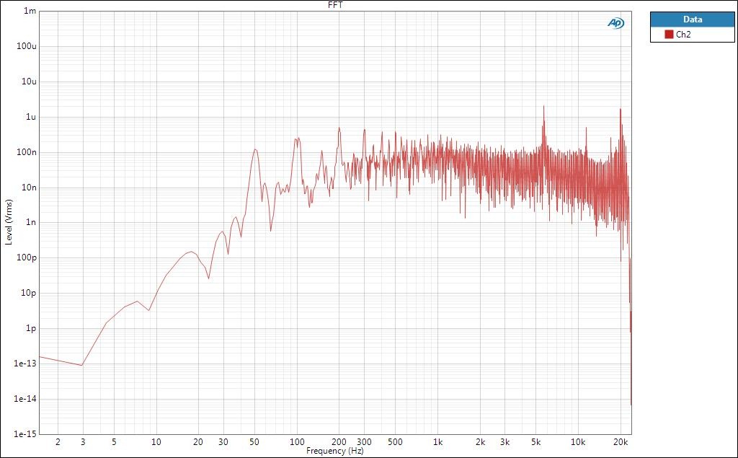Click the AP logo in graph corner

click(x=615, y=22)
